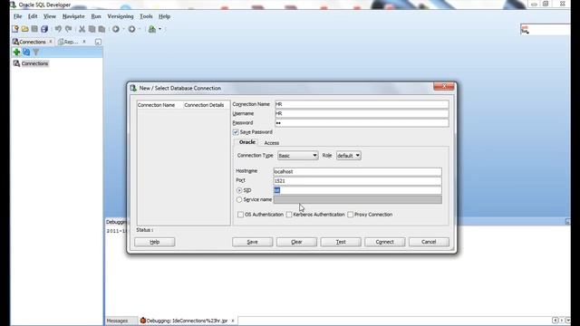Enable the Proxy Connection checkbox

[351, 215]
